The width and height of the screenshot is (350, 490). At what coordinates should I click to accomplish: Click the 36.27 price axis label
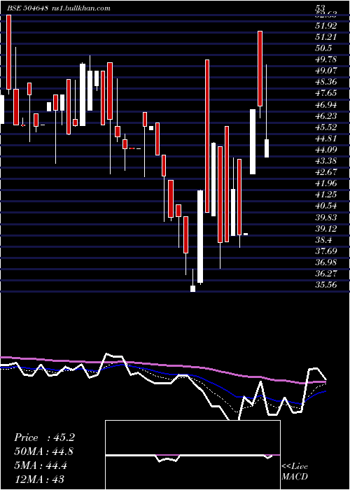[326, 274]
